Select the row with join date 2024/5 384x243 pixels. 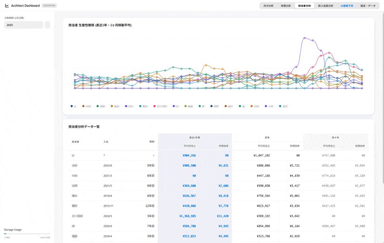[219, 216]
